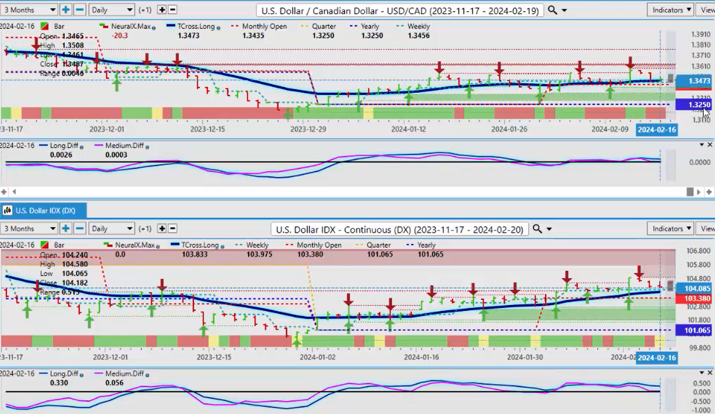Click View button on DX chart toolbar

tap(706, 228)
